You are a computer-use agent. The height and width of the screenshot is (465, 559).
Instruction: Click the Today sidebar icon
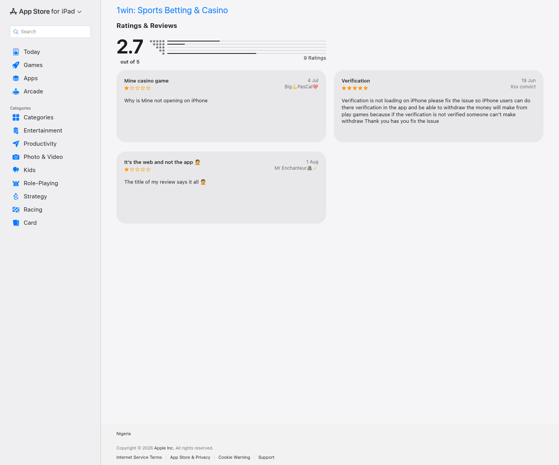[16, 52]
